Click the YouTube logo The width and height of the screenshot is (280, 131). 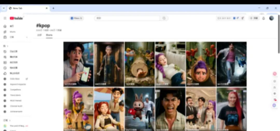point(17,18)
